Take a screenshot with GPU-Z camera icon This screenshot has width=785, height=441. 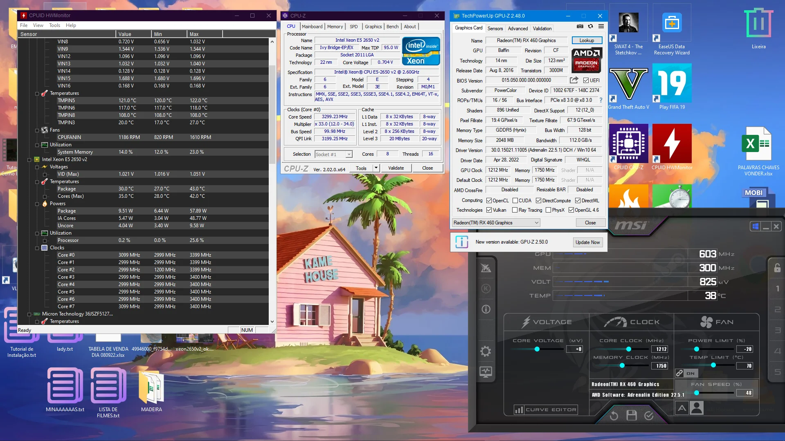point(580,27)
